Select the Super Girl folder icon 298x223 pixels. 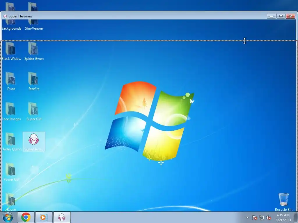(x=34, y=111)
